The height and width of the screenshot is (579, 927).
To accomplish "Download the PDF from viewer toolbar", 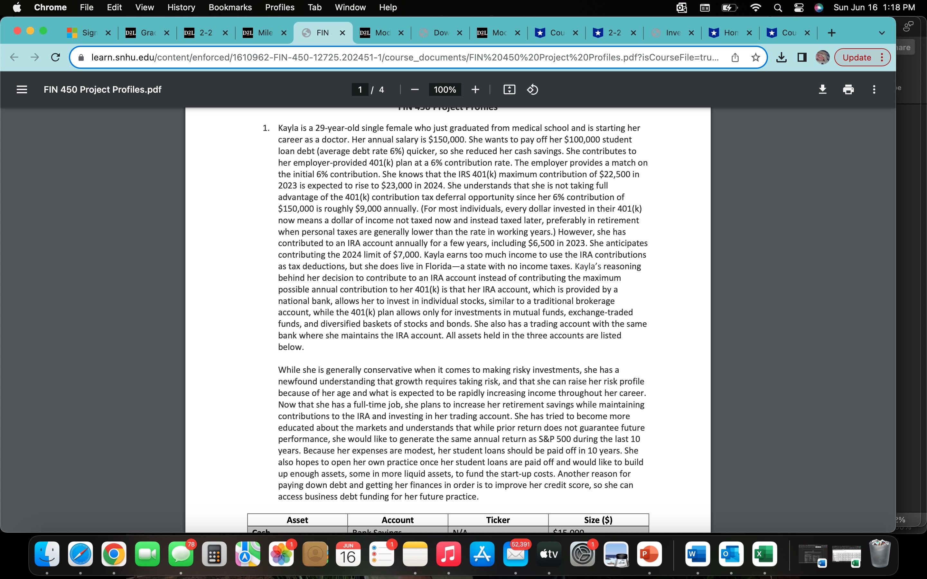I will coord(822,89).
